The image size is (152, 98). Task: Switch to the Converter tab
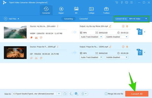46,10
